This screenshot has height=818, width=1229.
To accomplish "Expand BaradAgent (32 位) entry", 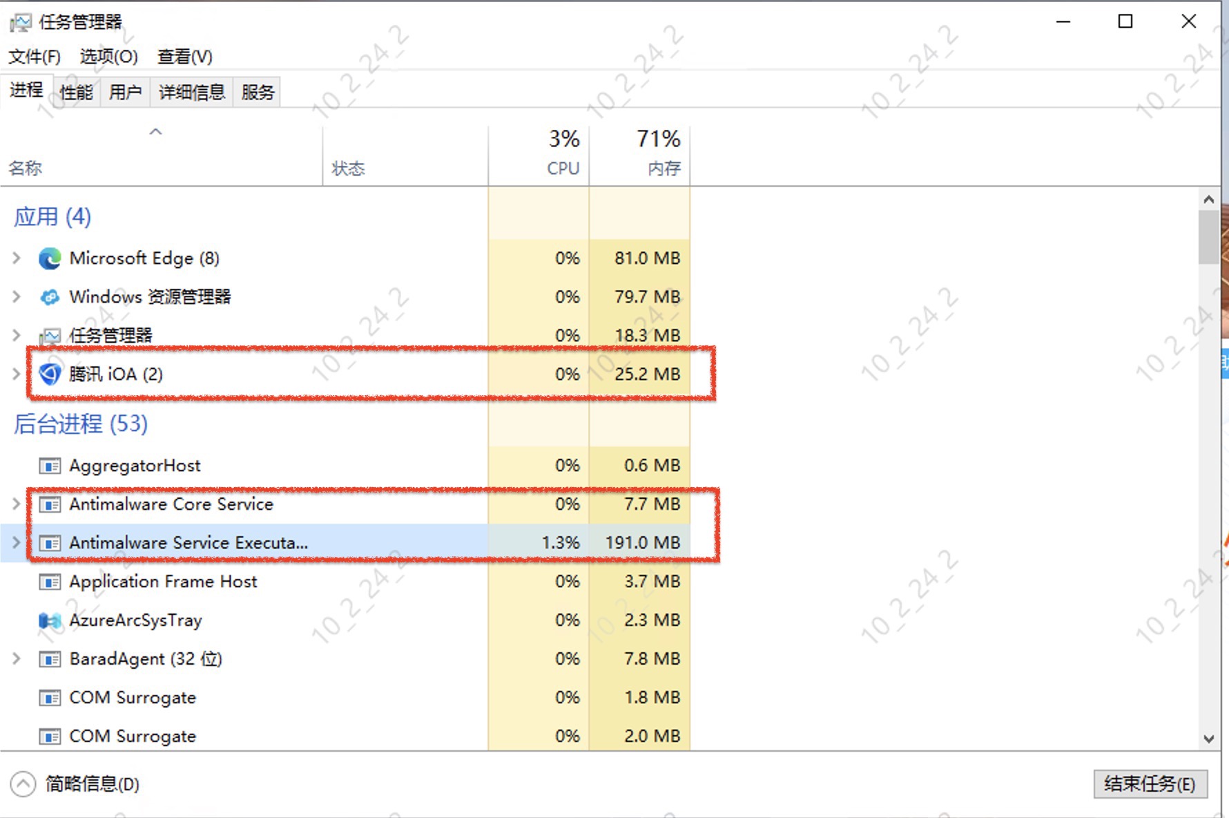I will point(17,659).
